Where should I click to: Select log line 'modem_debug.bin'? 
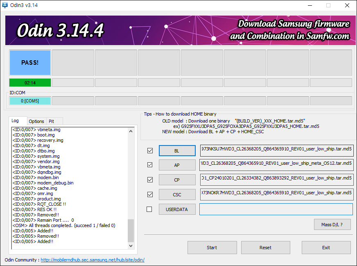tap(43, 183)
